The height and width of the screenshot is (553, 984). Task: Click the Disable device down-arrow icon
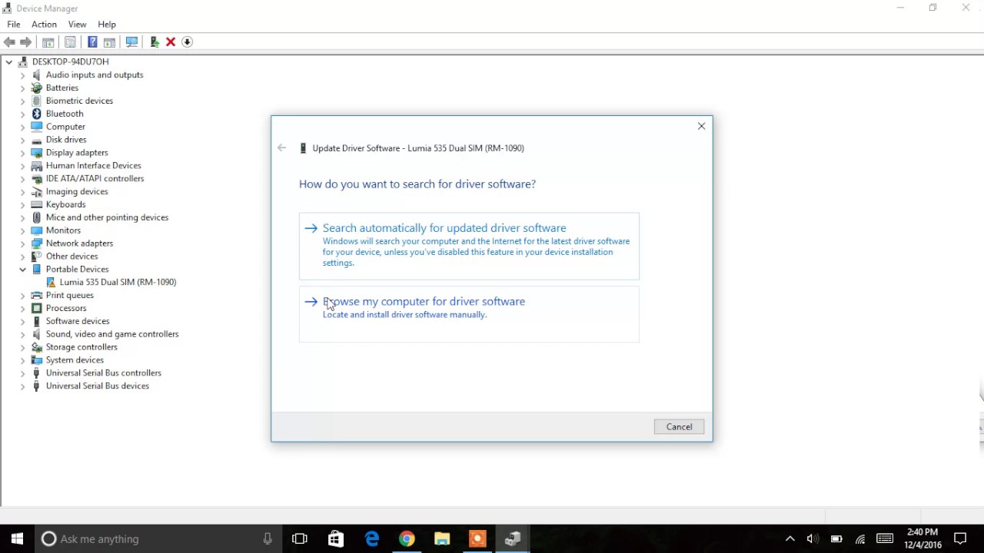(187, 42)
